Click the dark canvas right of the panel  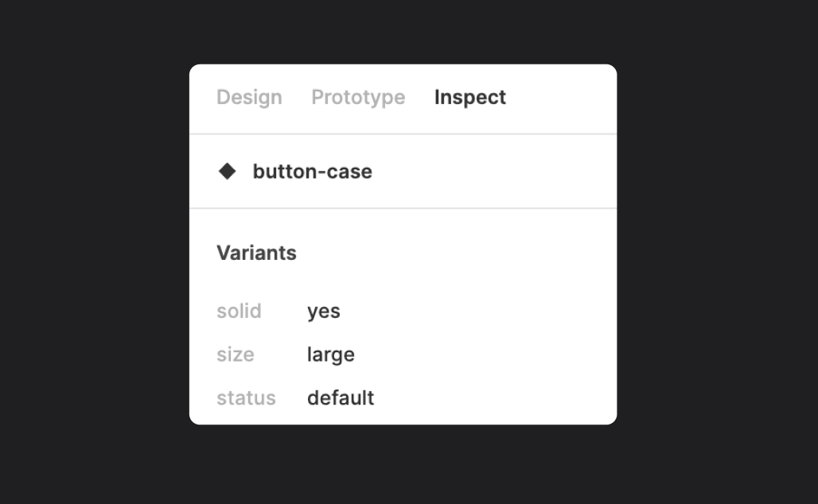pos(716,246)
